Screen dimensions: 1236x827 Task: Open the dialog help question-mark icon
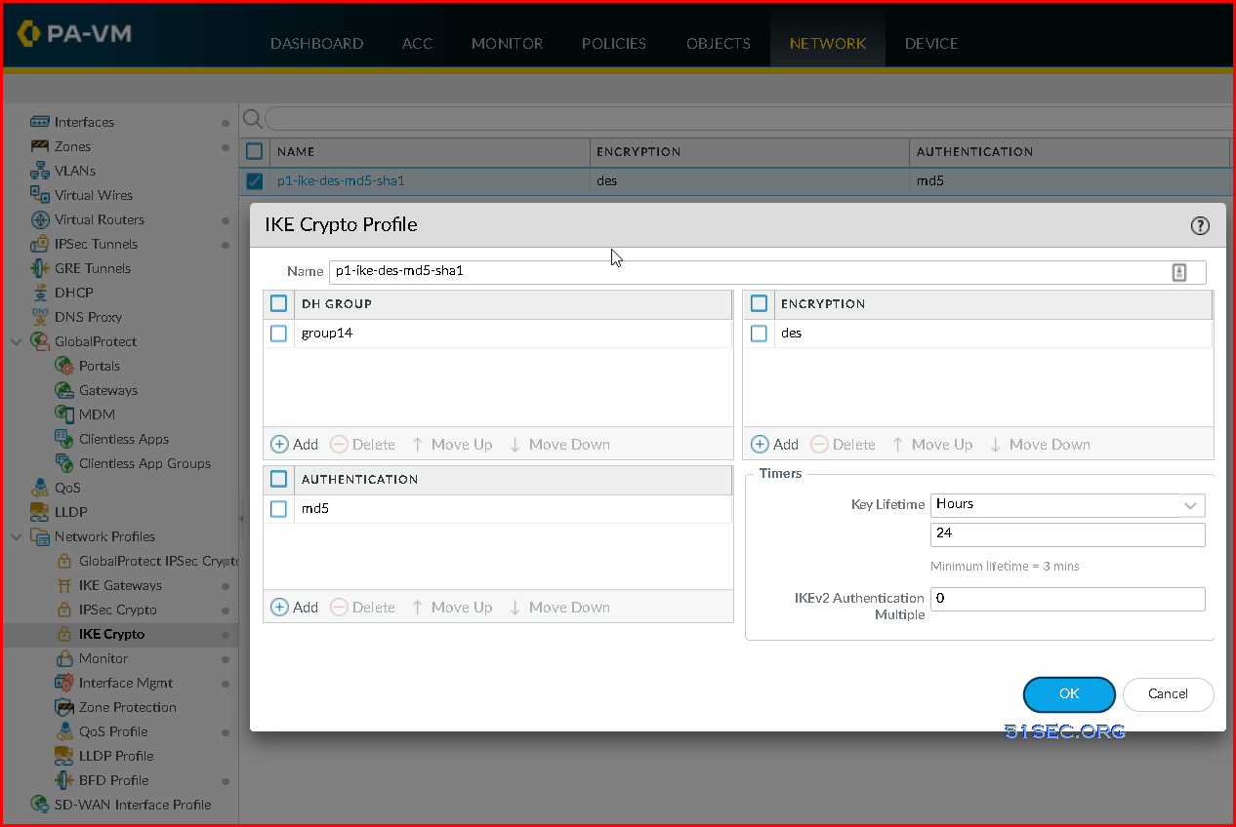[1200, 225]
